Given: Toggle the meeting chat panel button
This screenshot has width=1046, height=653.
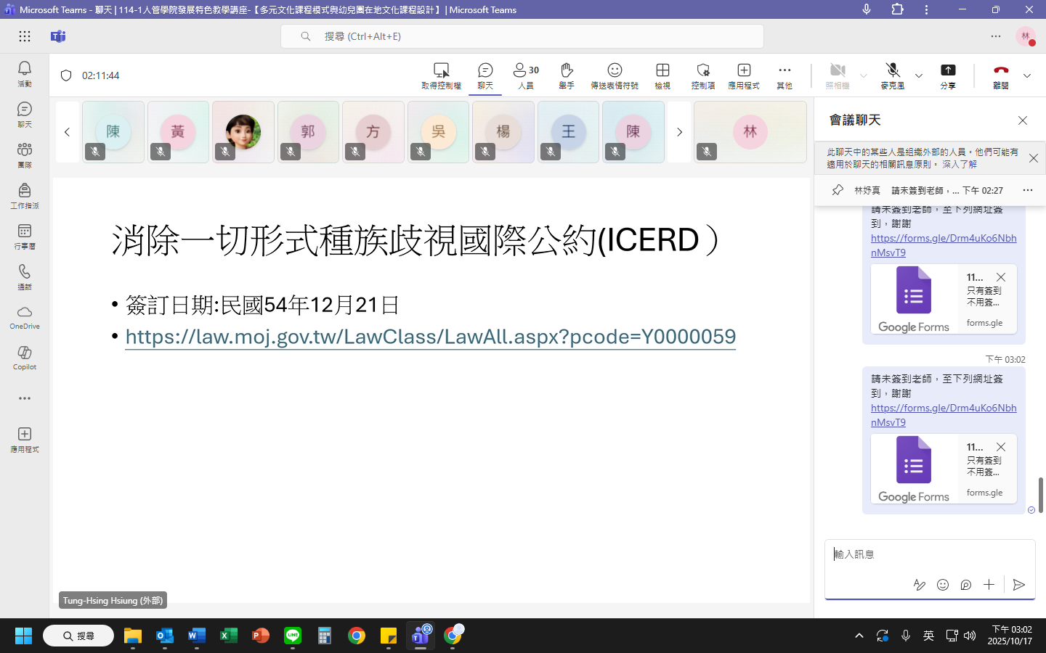Looking at the screenshot, I should click(485, 75).
